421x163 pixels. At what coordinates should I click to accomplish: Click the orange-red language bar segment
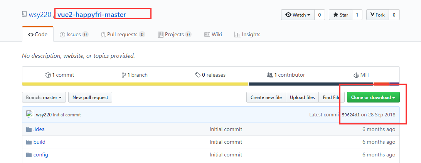pos(381,84)
